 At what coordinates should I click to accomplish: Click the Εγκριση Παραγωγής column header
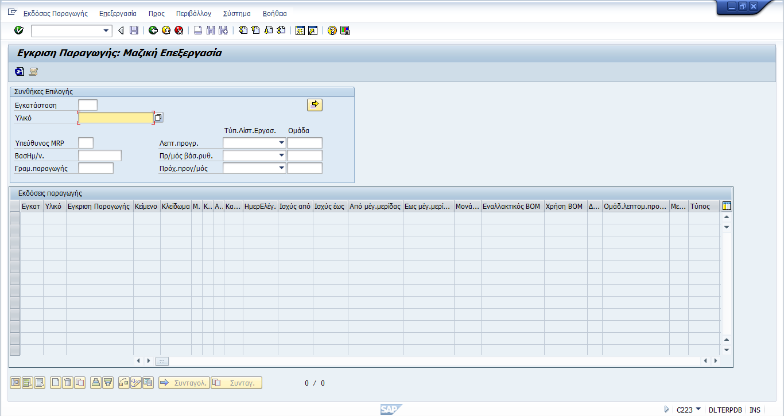[100, 207]
